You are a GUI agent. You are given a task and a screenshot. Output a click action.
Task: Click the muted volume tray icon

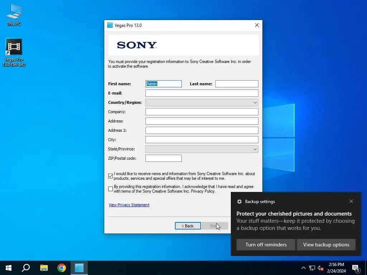(320, 268)
